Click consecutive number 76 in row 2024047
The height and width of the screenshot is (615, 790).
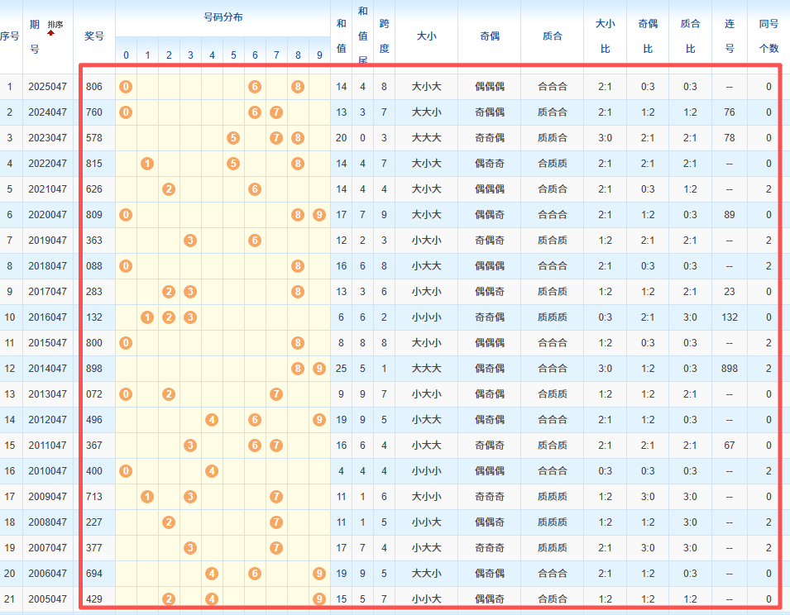pyautogui.click(x=730, y=112)
